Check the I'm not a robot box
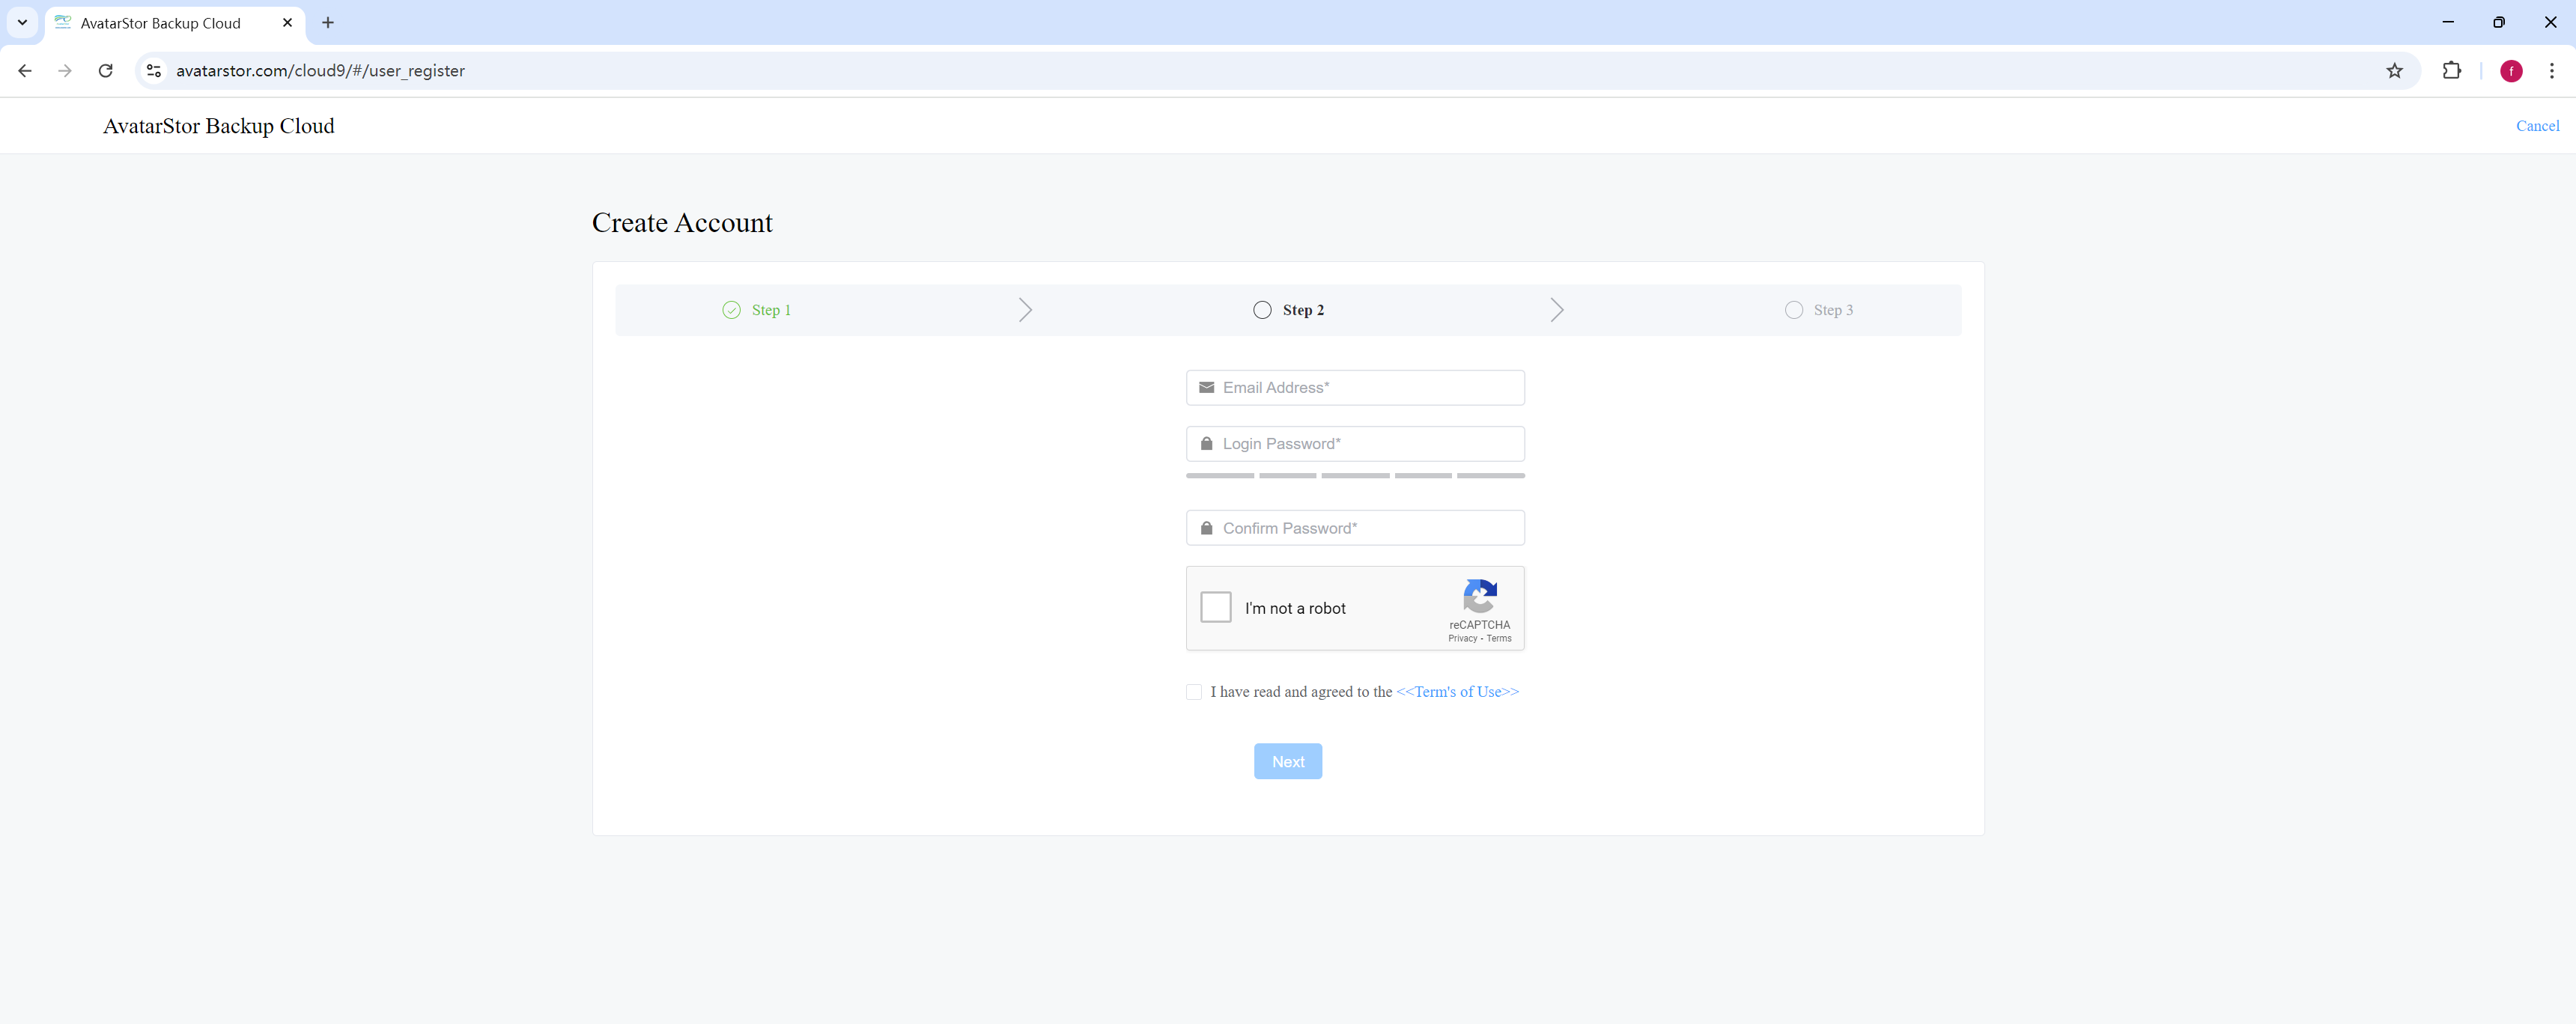 [x=1216, y=607]
